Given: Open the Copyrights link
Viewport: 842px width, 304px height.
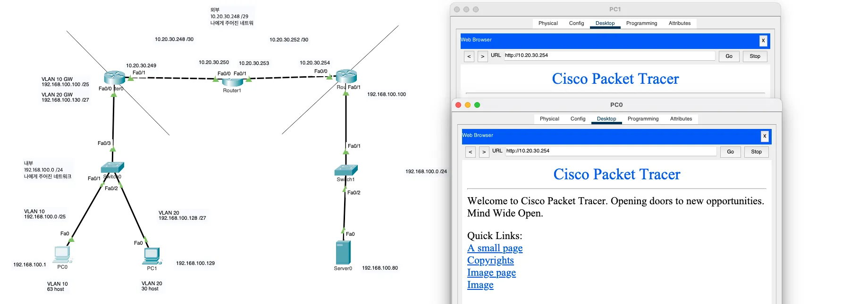Looking at the screenshot, I should pos(490,260).
